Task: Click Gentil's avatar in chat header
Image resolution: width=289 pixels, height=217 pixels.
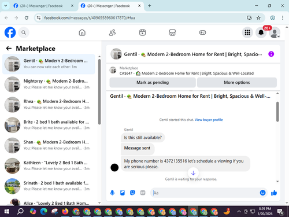Action: coord(116,54)
